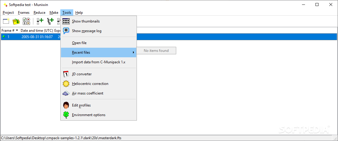
Task: Select Heliocentric correction menu entry
Action: 98,84
